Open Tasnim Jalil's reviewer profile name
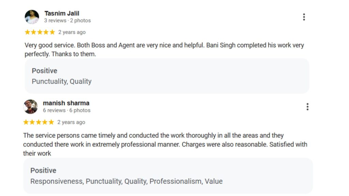Screen dimensions: 349x196 point(62,13)
